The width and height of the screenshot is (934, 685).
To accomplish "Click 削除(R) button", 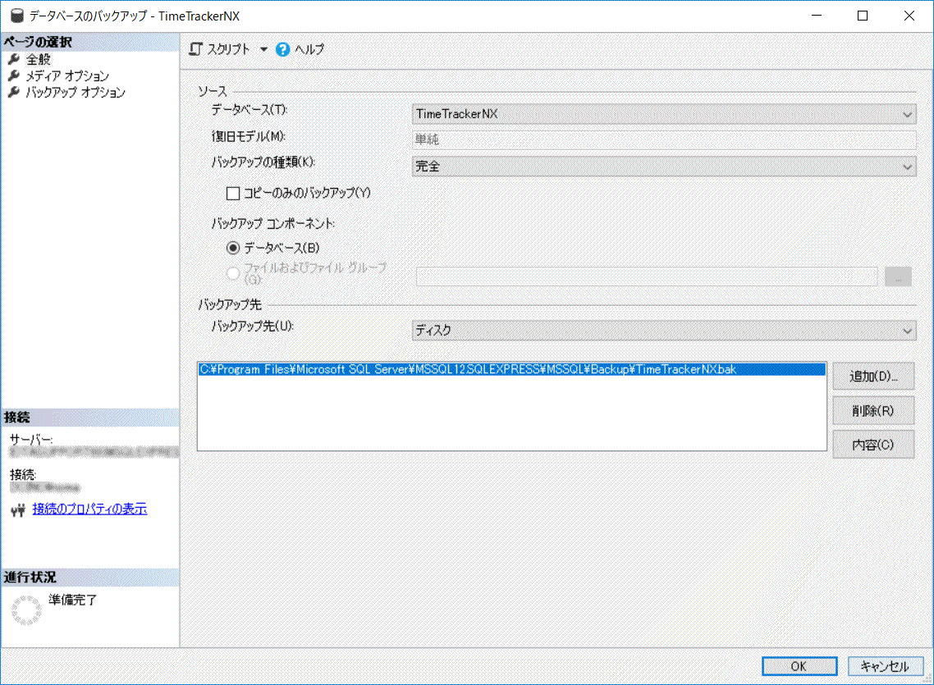I will point(873,411).
